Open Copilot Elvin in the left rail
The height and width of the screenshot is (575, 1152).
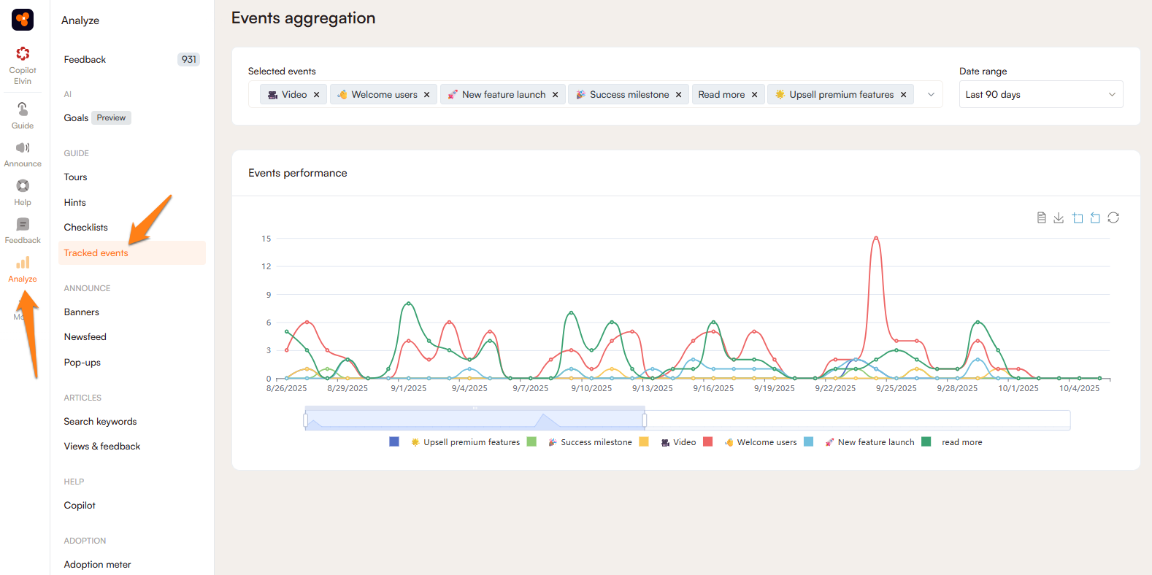(x=23, y=65)
